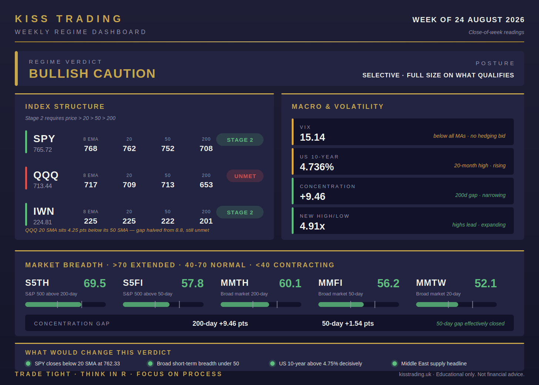Viewport: 539px width, 385px height.
Task: Click the highs lead expanding note
Action: pyautogui.click(x=479, y=225)
